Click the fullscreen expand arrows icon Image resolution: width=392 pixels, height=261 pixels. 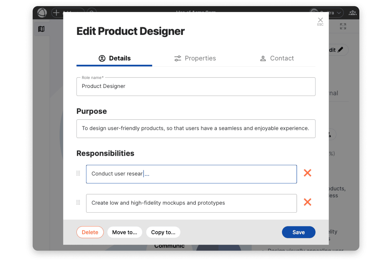(x=343, y=26)
